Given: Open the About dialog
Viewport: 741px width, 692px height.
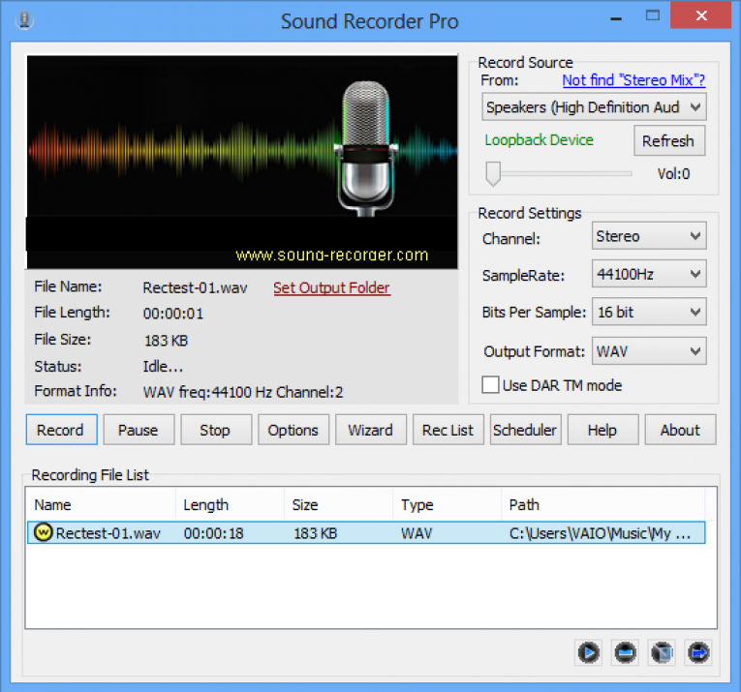Looking at the screenshot, I should point(681,430).
